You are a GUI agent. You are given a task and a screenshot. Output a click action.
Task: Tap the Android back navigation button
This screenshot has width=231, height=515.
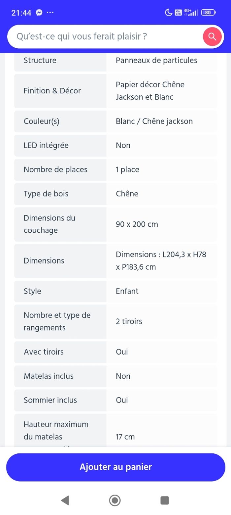[65, 501]
